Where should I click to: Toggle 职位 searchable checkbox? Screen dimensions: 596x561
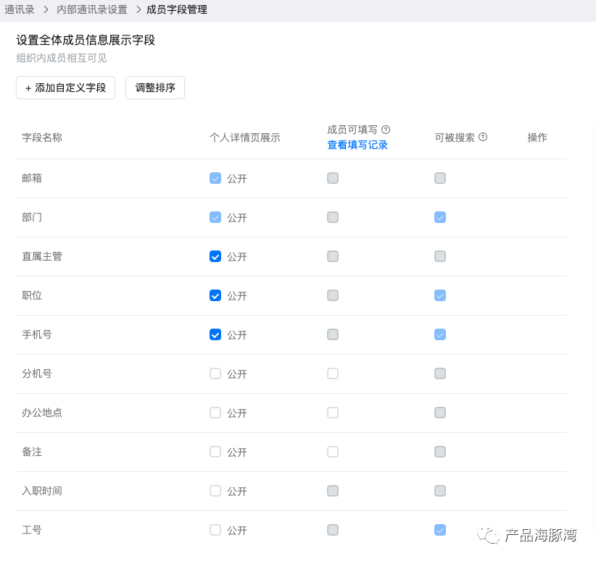440,295
